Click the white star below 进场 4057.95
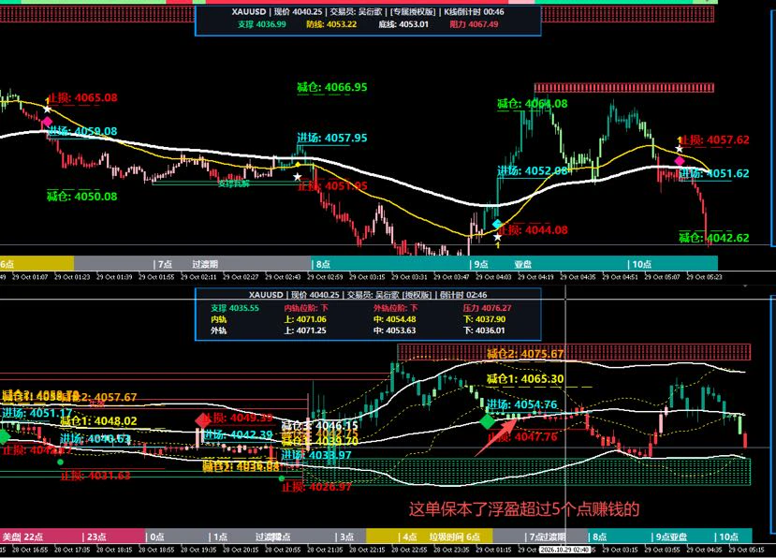Image resolution: width=776 pixels, height=558 pixels. point(297,177)
